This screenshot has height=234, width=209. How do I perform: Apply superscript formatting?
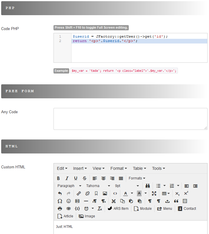click(x=186, y=193)
